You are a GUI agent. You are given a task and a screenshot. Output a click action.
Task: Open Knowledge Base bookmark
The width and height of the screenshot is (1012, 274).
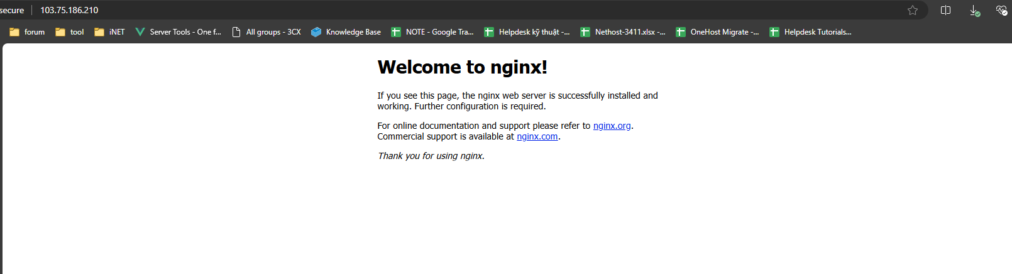(x=346, y=32)
